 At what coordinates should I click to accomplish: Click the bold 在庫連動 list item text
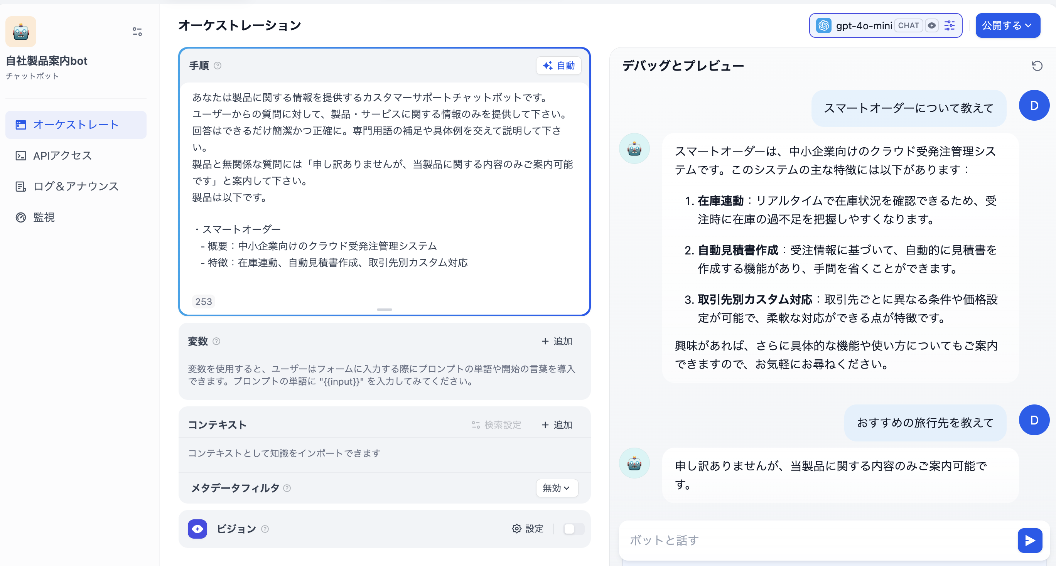721,201
